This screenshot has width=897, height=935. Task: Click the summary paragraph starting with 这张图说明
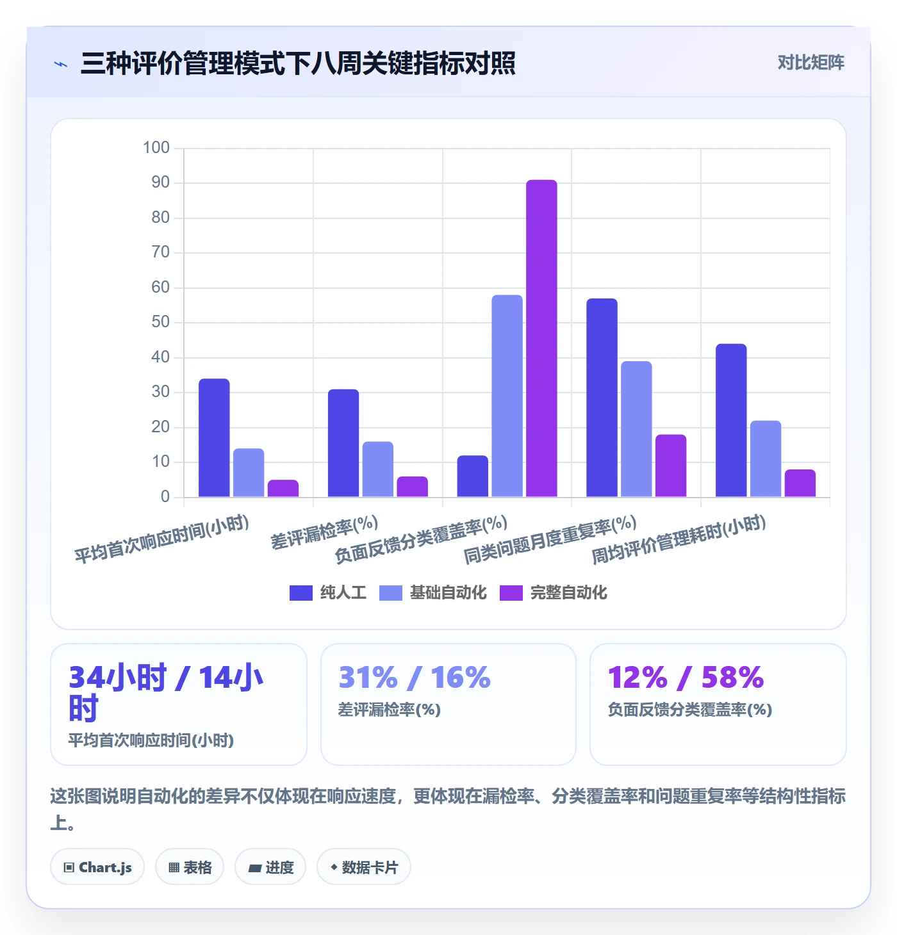(x=448, y=809)
